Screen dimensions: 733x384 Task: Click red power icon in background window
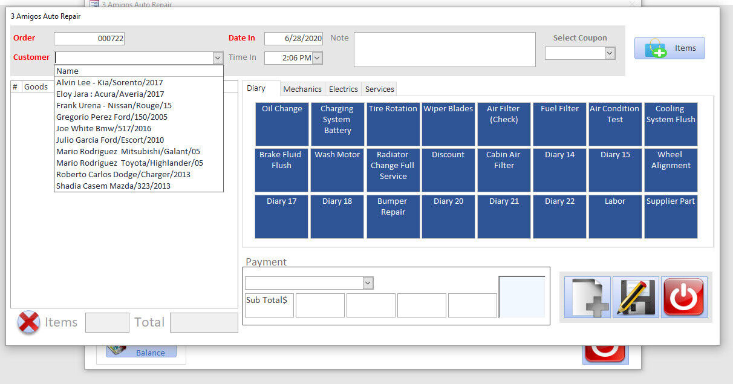point(605,354)
